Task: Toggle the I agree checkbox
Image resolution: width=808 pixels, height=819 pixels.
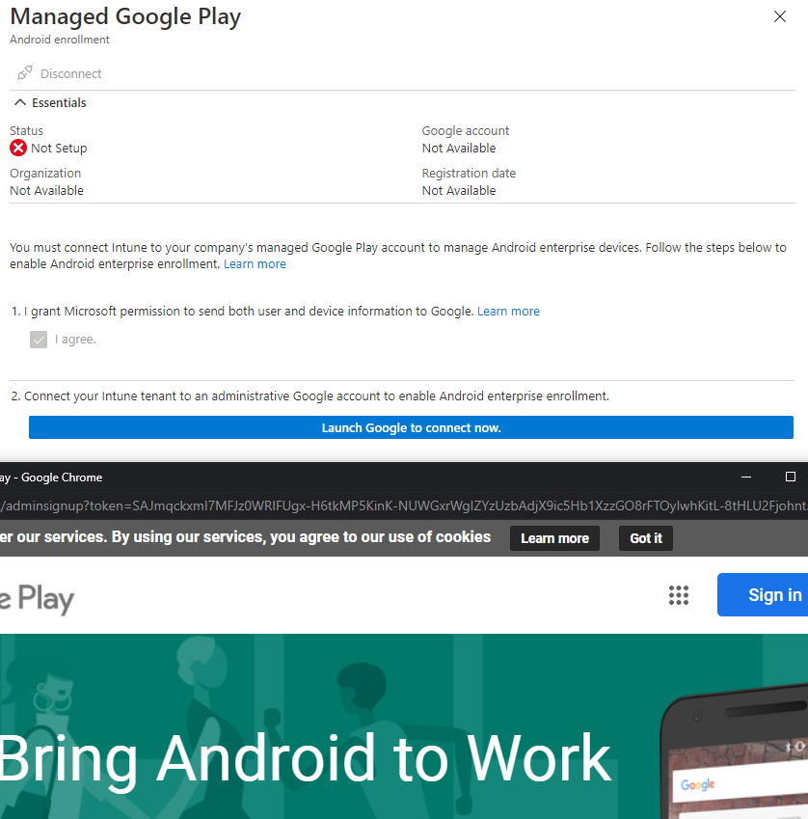Action: tap(39, 340)
